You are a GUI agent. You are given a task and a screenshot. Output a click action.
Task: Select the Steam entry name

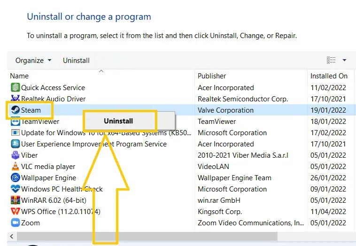31,110
